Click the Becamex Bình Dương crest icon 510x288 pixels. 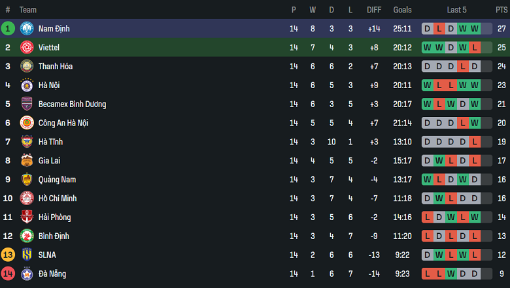tap(27, 104)
